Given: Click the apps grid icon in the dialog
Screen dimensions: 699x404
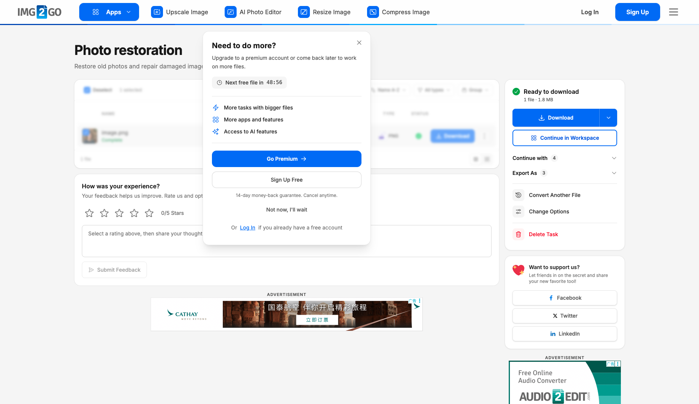Looking at the screenshot, I should click(216, 120).
